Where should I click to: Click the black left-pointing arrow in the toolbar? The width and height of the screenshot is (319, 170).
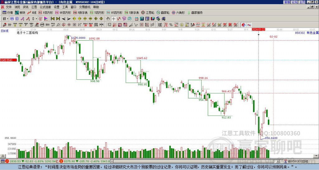click(64, 19)
